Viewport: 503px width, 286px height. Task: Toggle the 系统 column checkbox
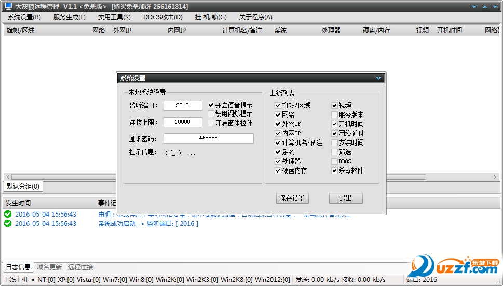[x=278, y=152]
